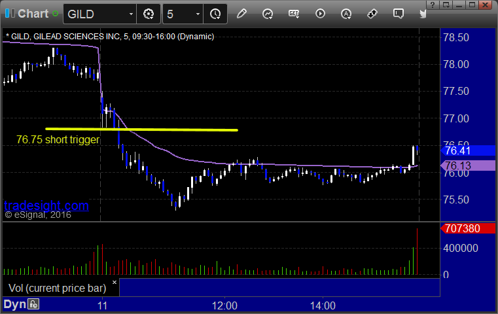Click the purple 76.13 moving average label
Screen dimensions: 498x314
click(x=468, y=166)
